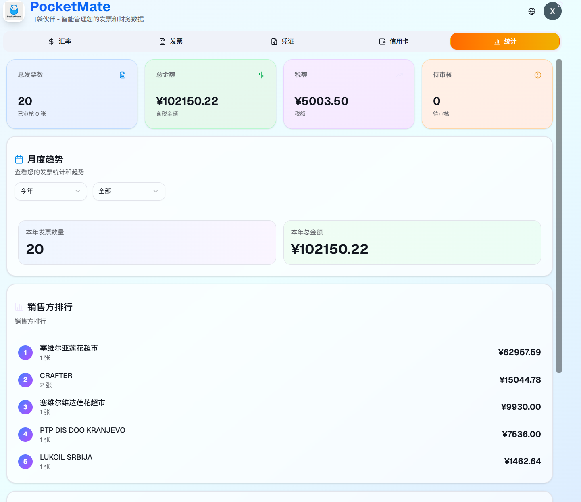
Task: Click the 税额 tax amount card
Action: tap(349, 94)
